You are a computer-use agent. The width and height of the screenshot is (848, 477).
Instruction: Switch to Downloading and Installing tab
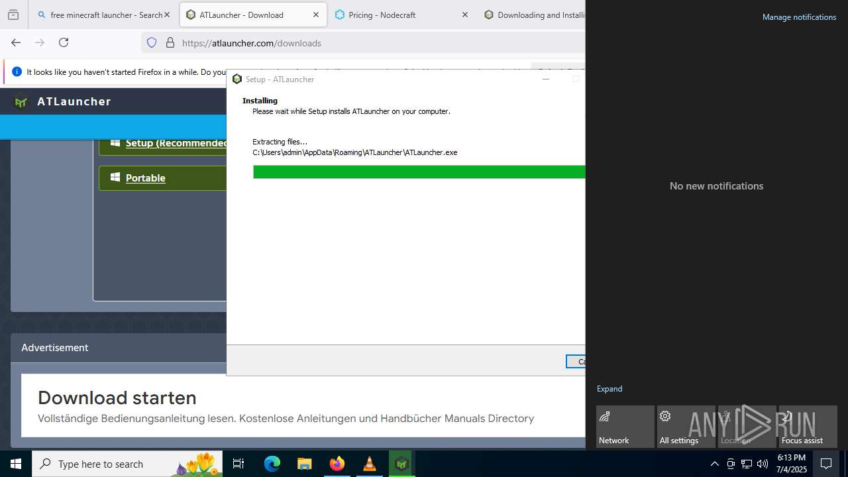[533, 15]
